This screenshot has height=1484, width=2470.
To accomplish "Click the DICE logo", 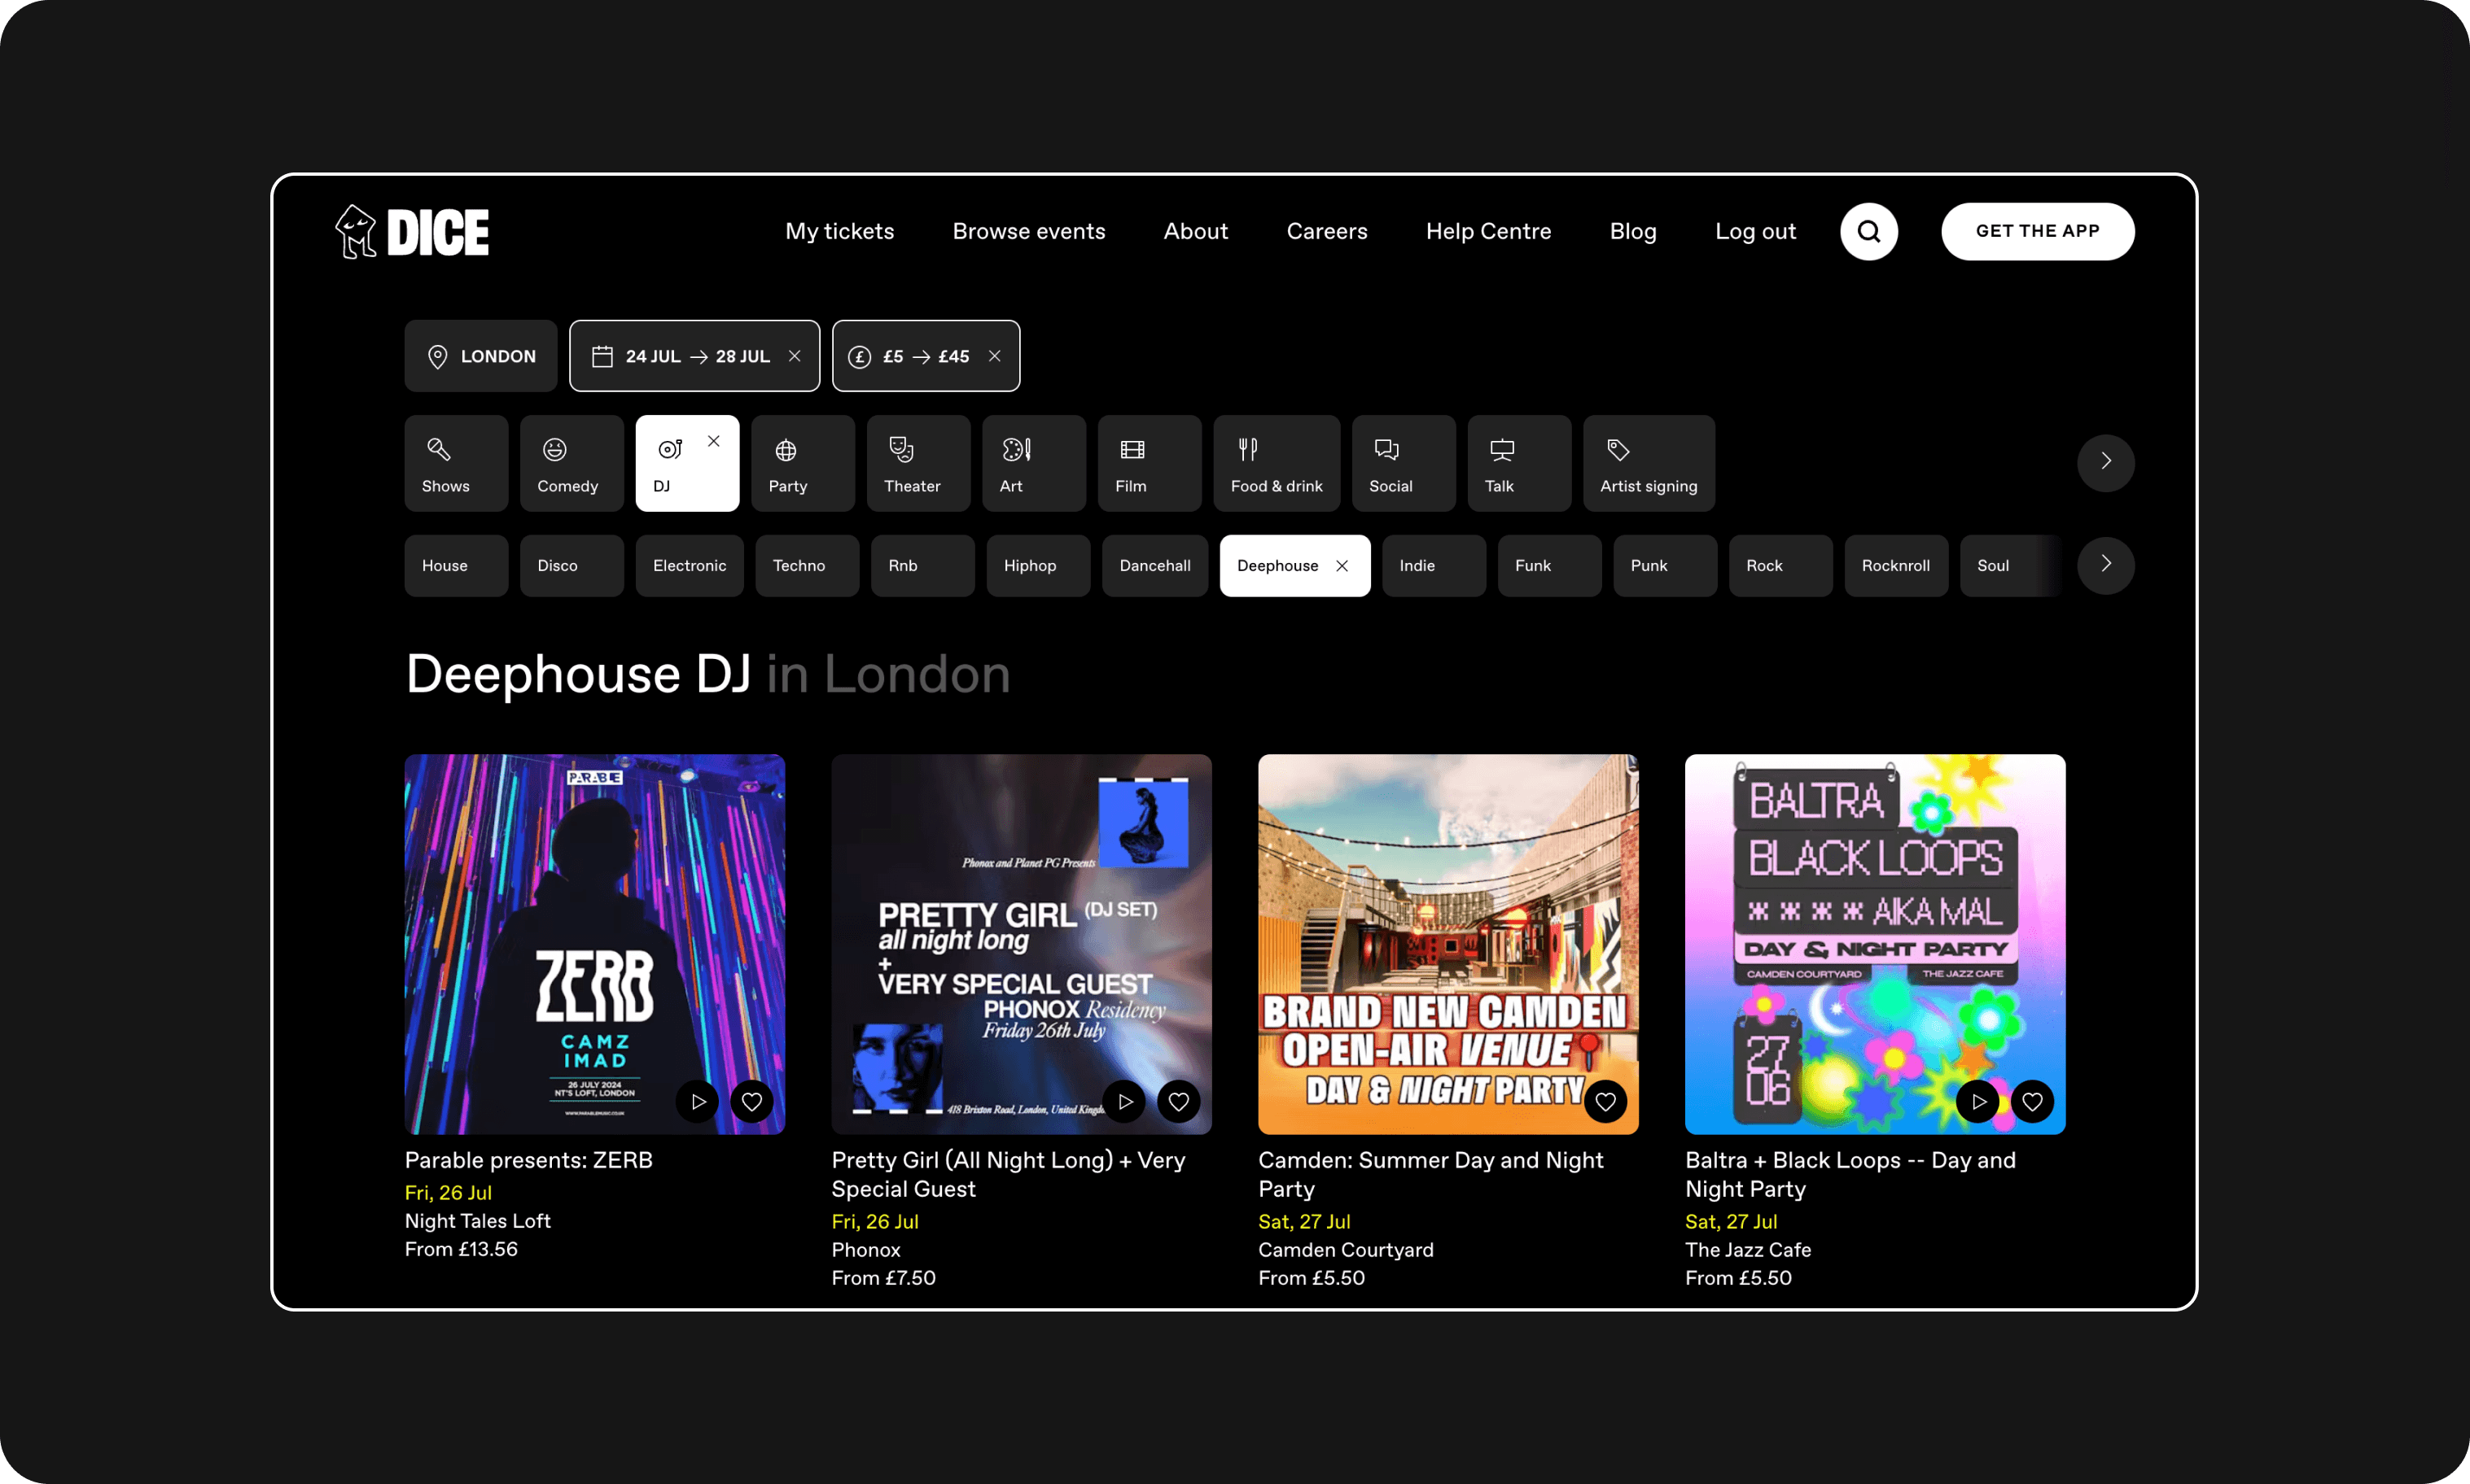I will [x=412, y=232].
